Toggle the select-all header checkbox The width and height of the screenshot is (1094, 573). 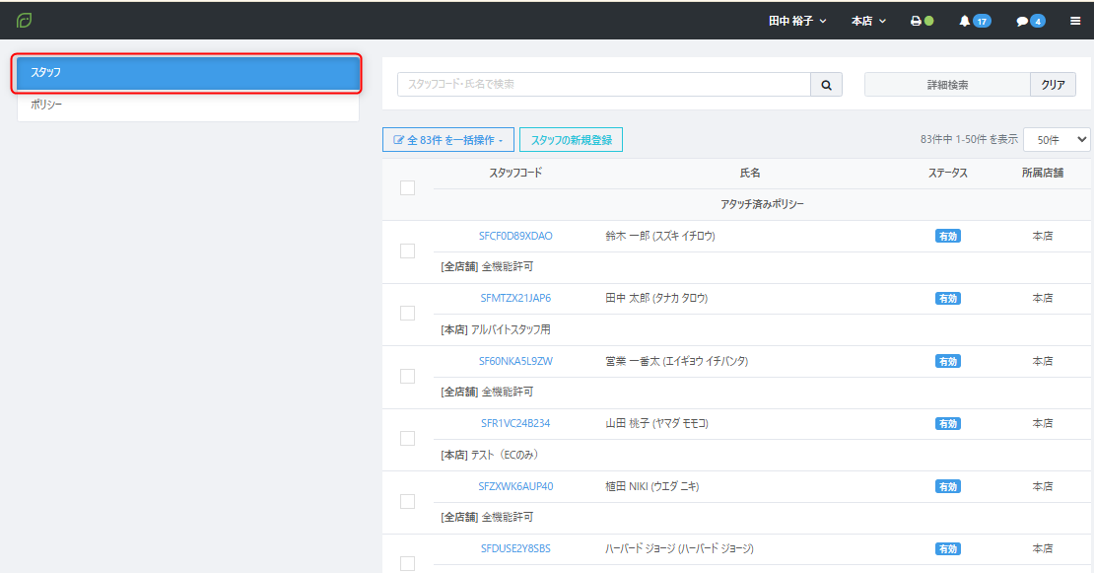click(x=407, y=187)
